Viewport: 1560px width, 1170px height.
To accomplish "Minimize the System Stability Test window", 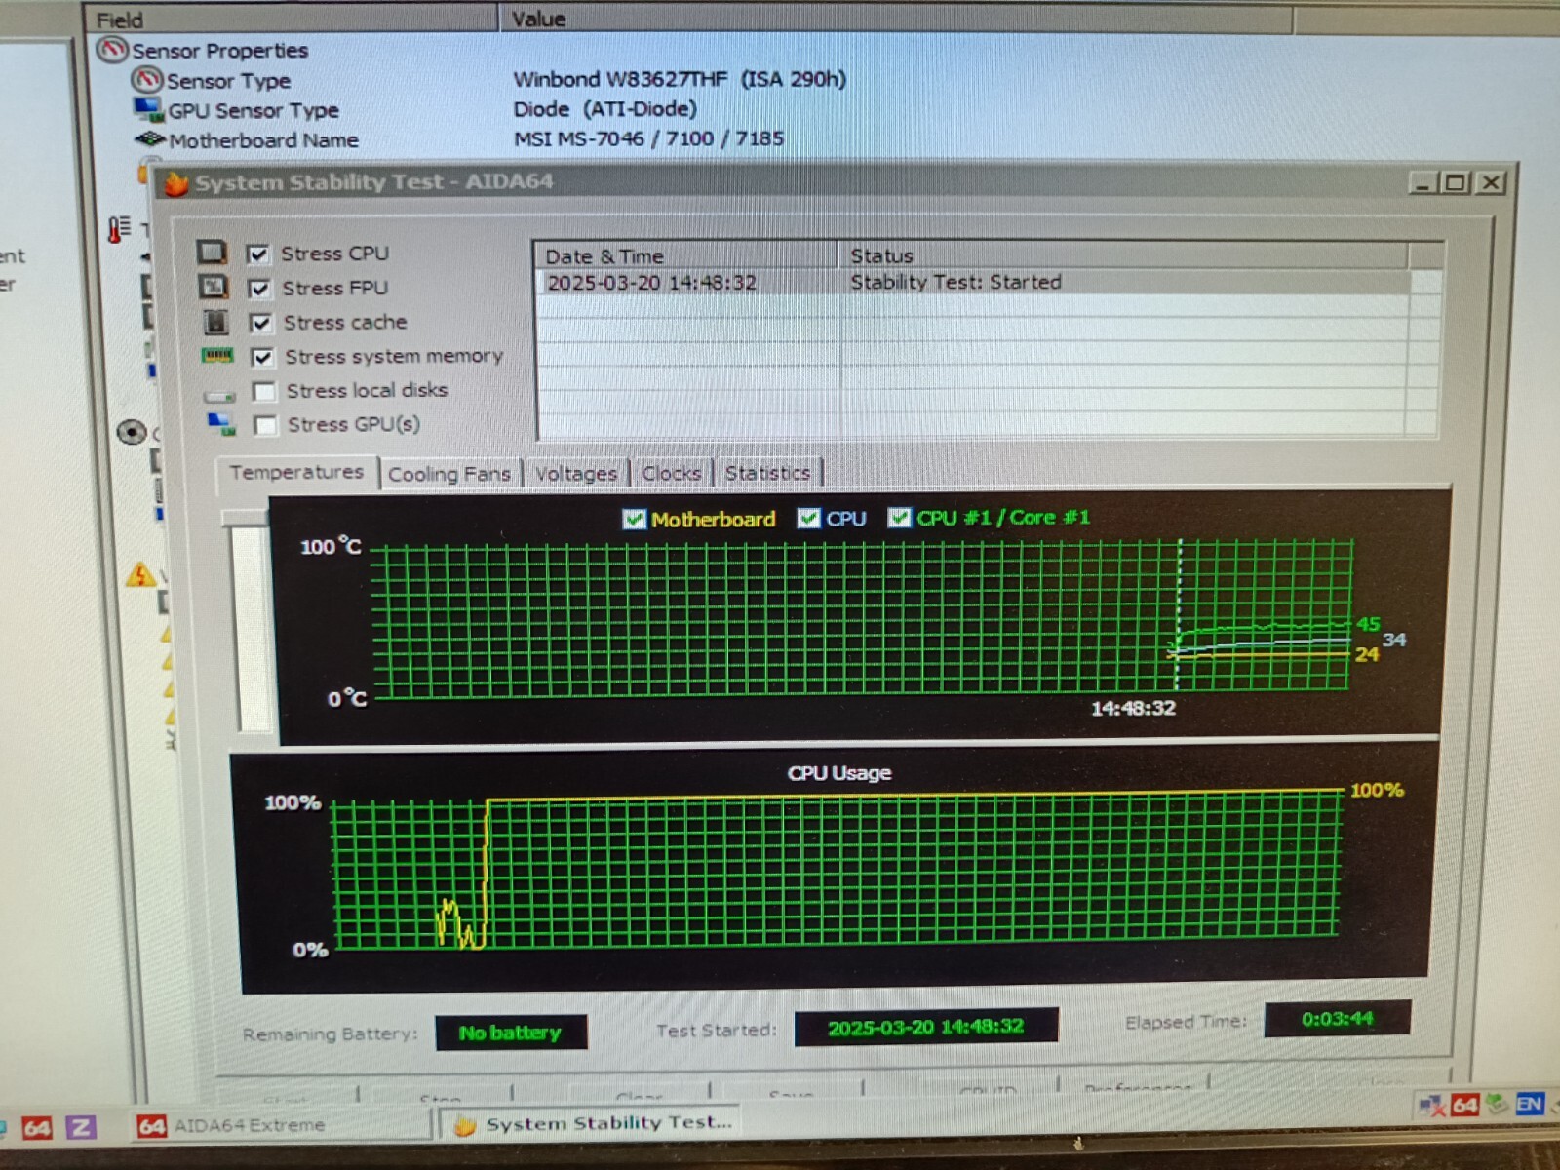I will click(1423, 182).
